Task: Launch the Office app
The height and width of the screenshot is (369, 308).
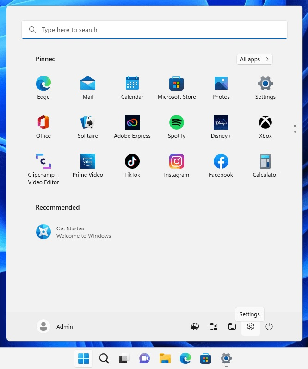Action: pyautogui.click(x=43, y=127)
